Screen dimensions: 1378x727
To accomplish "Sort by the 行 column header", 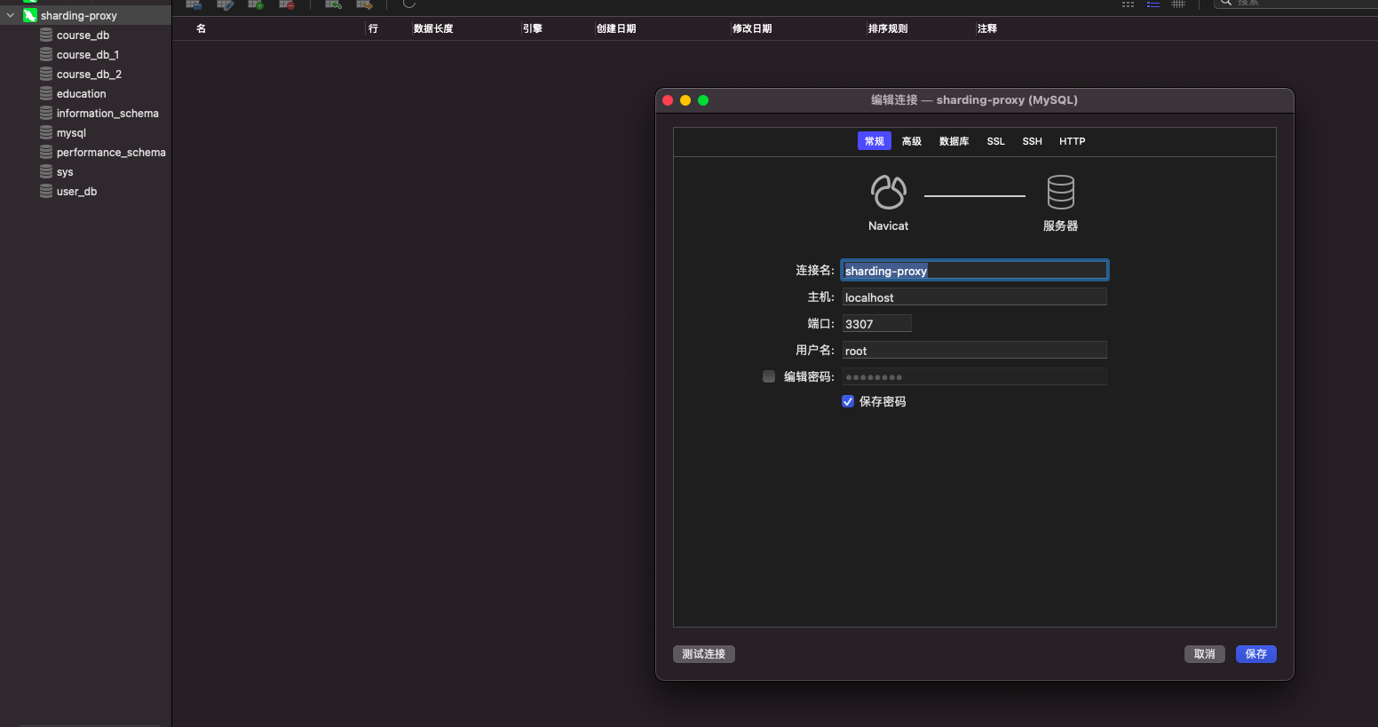I will pos(373,28).
